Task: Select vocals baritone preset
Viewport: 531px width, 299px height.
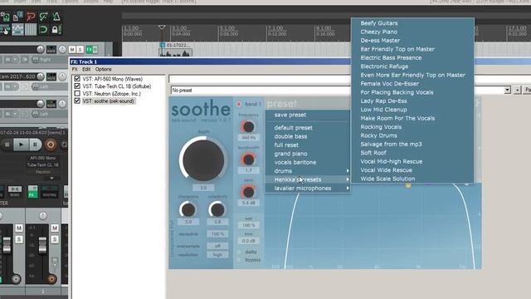Action: 295,163
